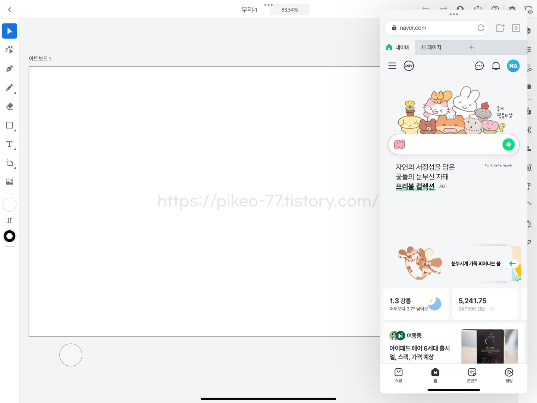Image resolution: width=537 pixels, height=403 pixels.
Task: Open the 아이패드 에어 6세대 article
Action: click(x=420, y=352)
